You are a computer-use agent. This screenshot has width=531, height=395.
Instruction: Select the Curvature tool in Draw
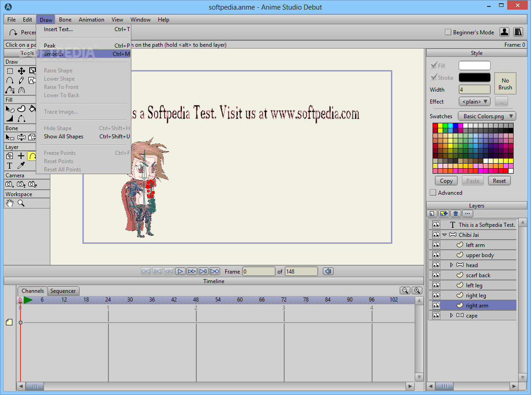tap(21, 90)
